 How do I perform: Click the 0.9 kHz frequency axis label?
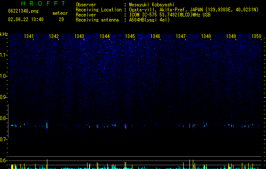[x=4, y=97]
